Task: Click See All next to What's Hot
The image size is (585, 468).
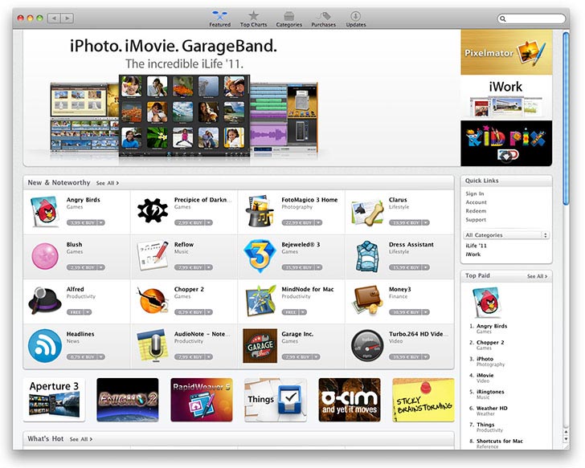Action: click(81, 439)
